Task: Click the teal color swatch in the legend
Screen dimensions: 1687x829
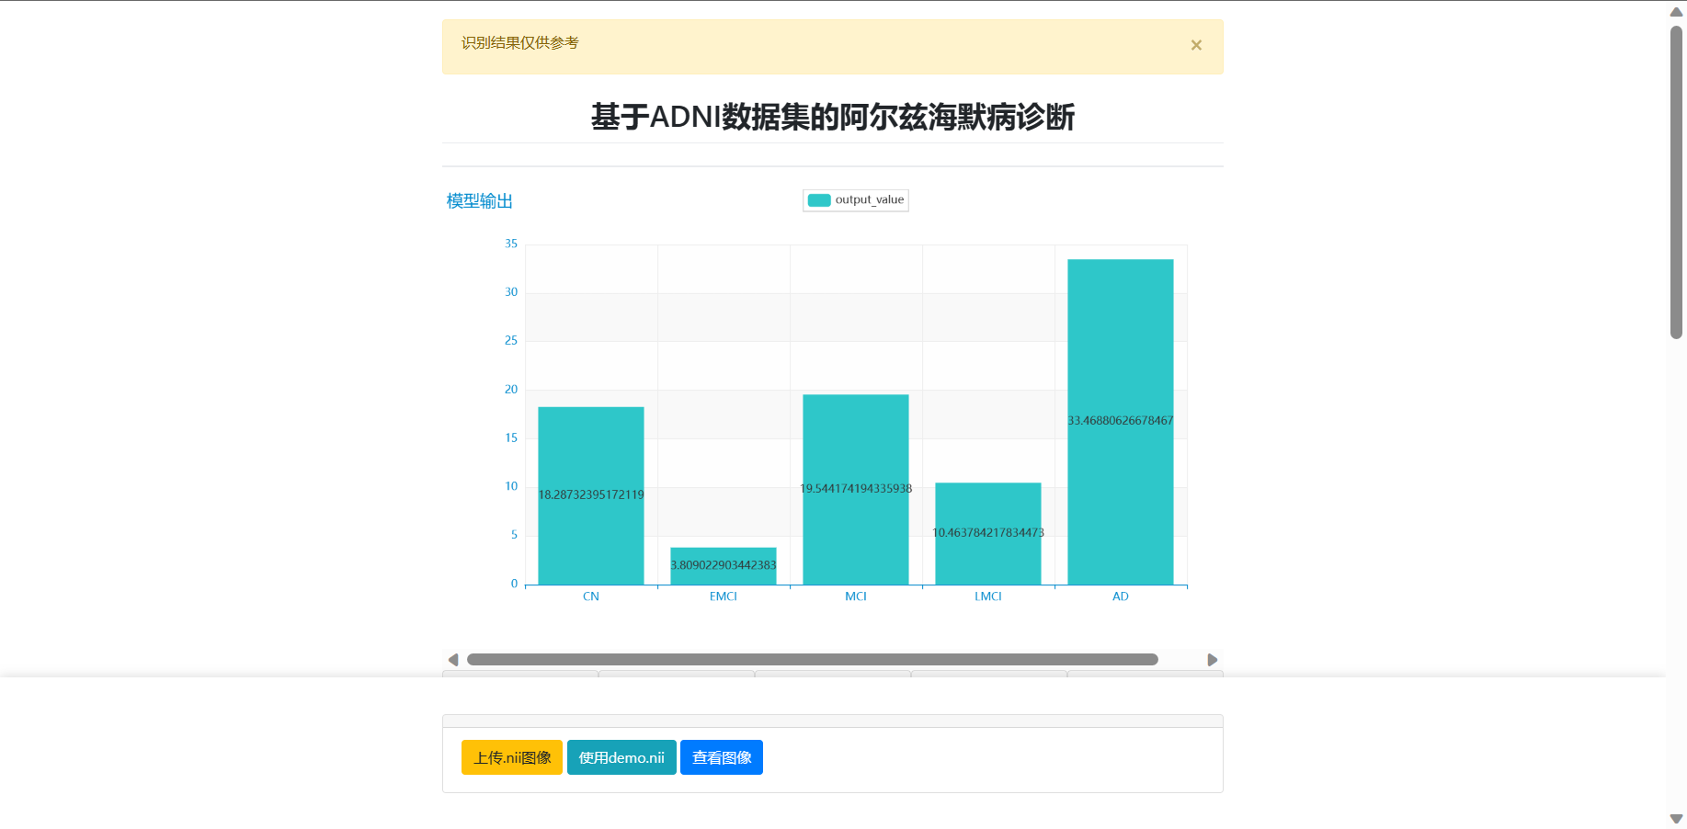Action: click(817, 199)
